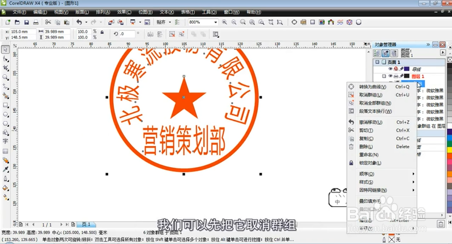Select the Freehand tool
The image size is (452, 244).
coord(5,86)
